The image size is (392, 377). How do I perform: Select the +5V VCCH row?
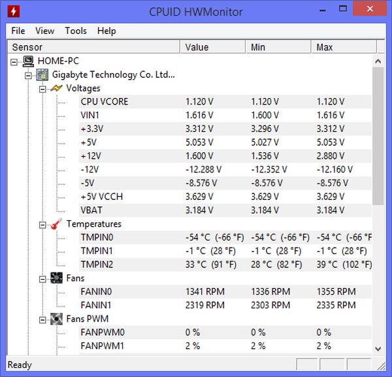pos(225,197)
